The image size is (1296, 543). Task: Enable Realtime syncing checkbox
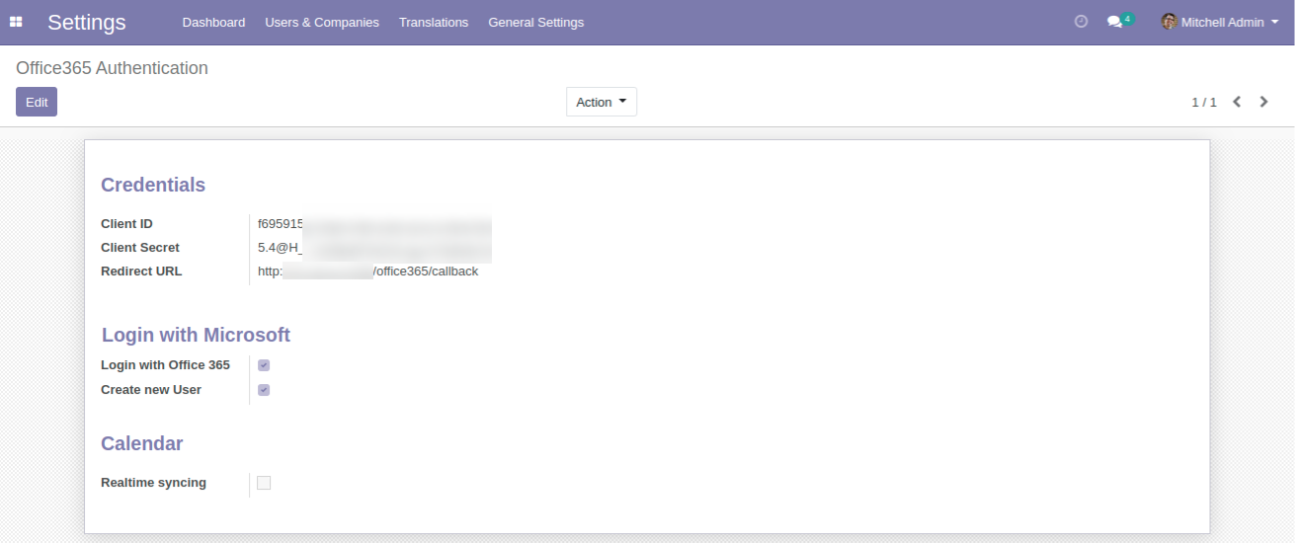(x=264, y=483)
